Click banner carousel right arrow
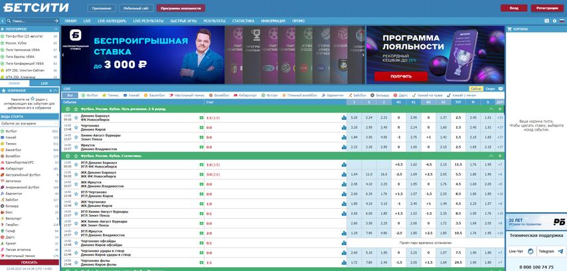This screenshot has height=271, width=567. point(363,55)
